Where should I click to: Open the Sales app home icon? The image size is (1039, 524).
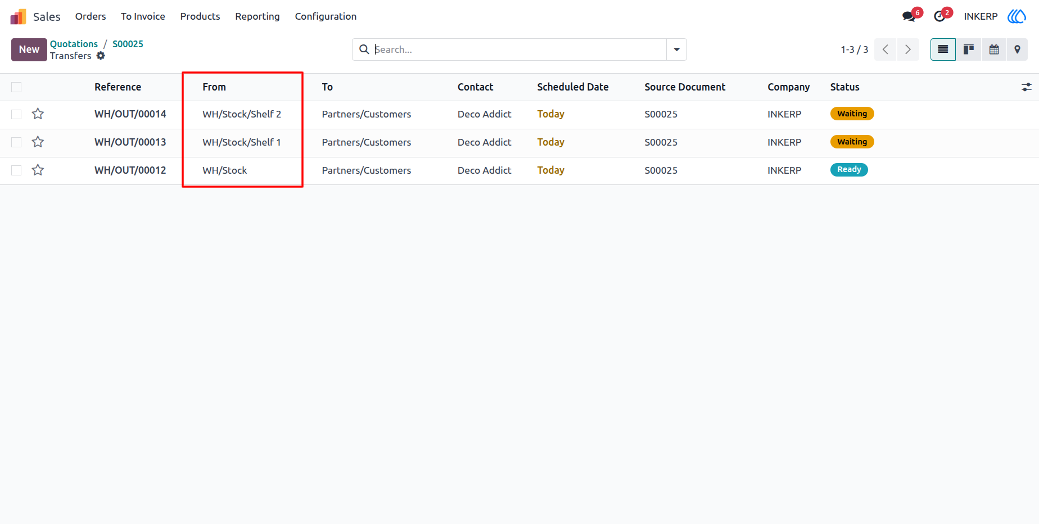18,16
